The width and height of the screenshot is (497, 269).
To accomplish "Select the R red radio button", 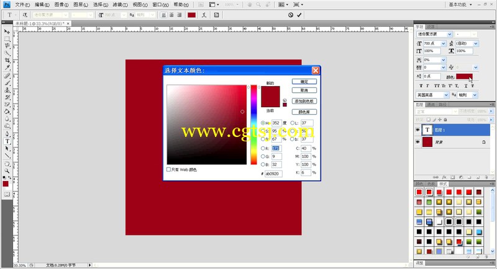I will 263,148.
